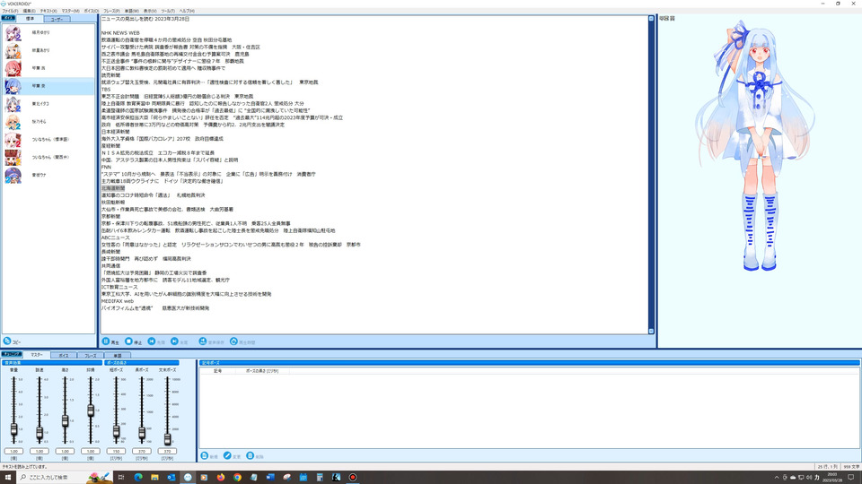The height and width of the screenshot is (484, 862).
Task: Click the 音量 value field
Action: [x=13, y=451]
